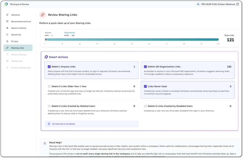Screen dimensions: 243x158
Task: Click the Need Help question mark icon
Action: click(45, 143)
